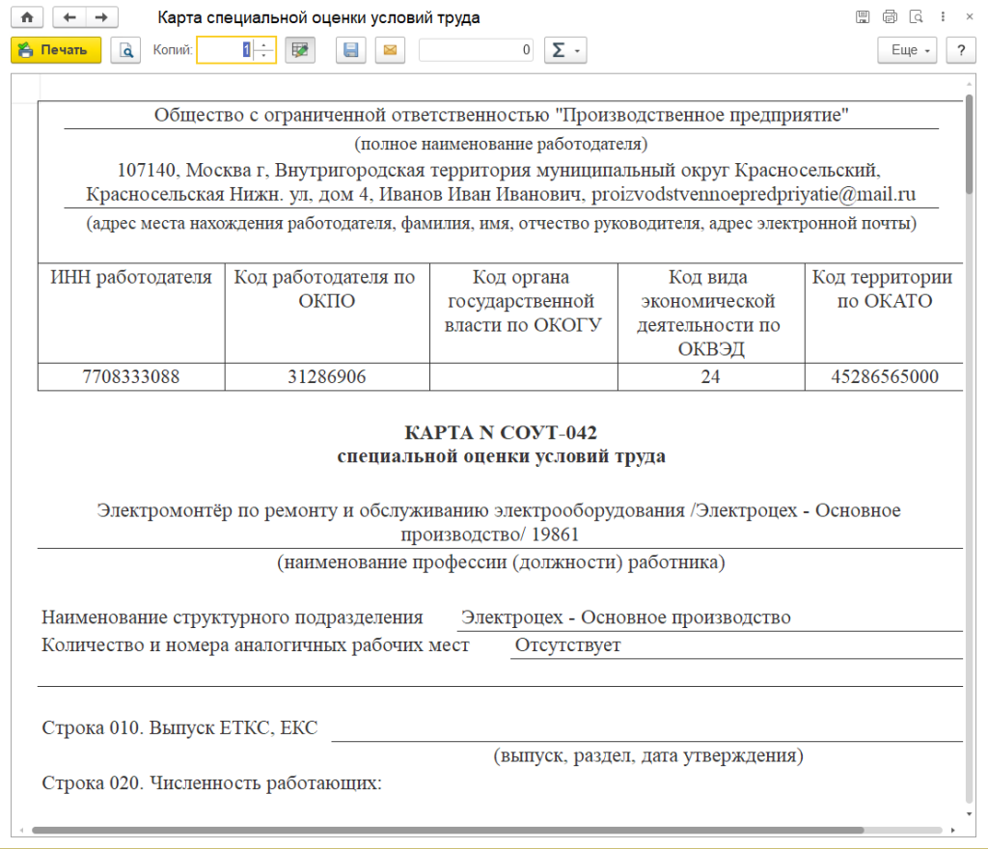The image size is (988, 849).
Task: Click the title bar preview icon
Action: pos(916,18)
